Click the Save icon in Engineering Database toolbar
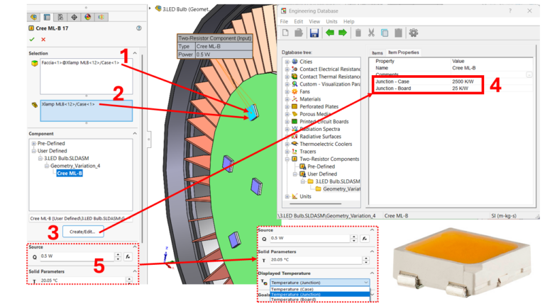This screenshot has width=545, height=306. [x=314, y=33]
